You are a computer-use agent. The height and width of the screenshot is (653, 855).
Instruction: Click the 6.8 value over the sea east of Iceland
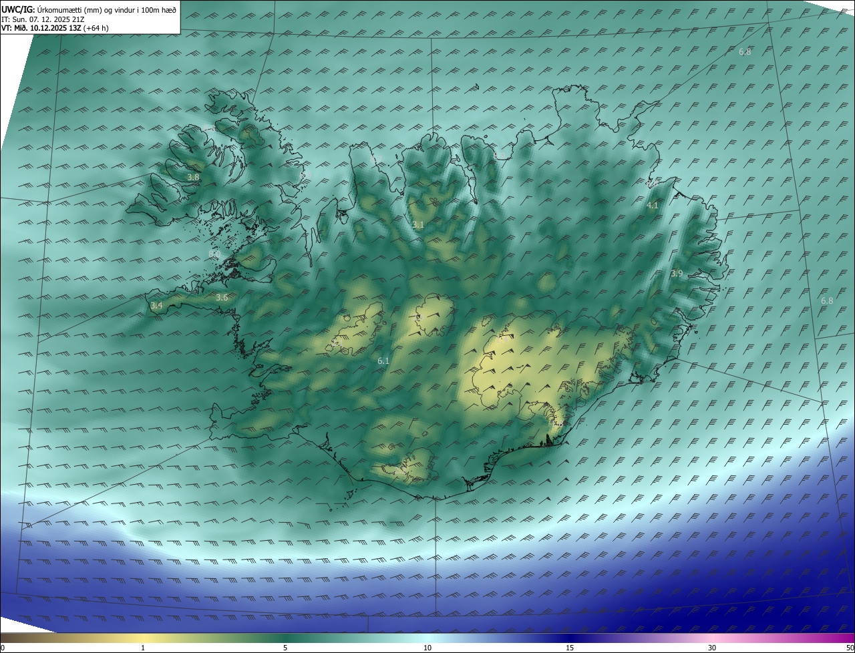click(x=827, y=301)
